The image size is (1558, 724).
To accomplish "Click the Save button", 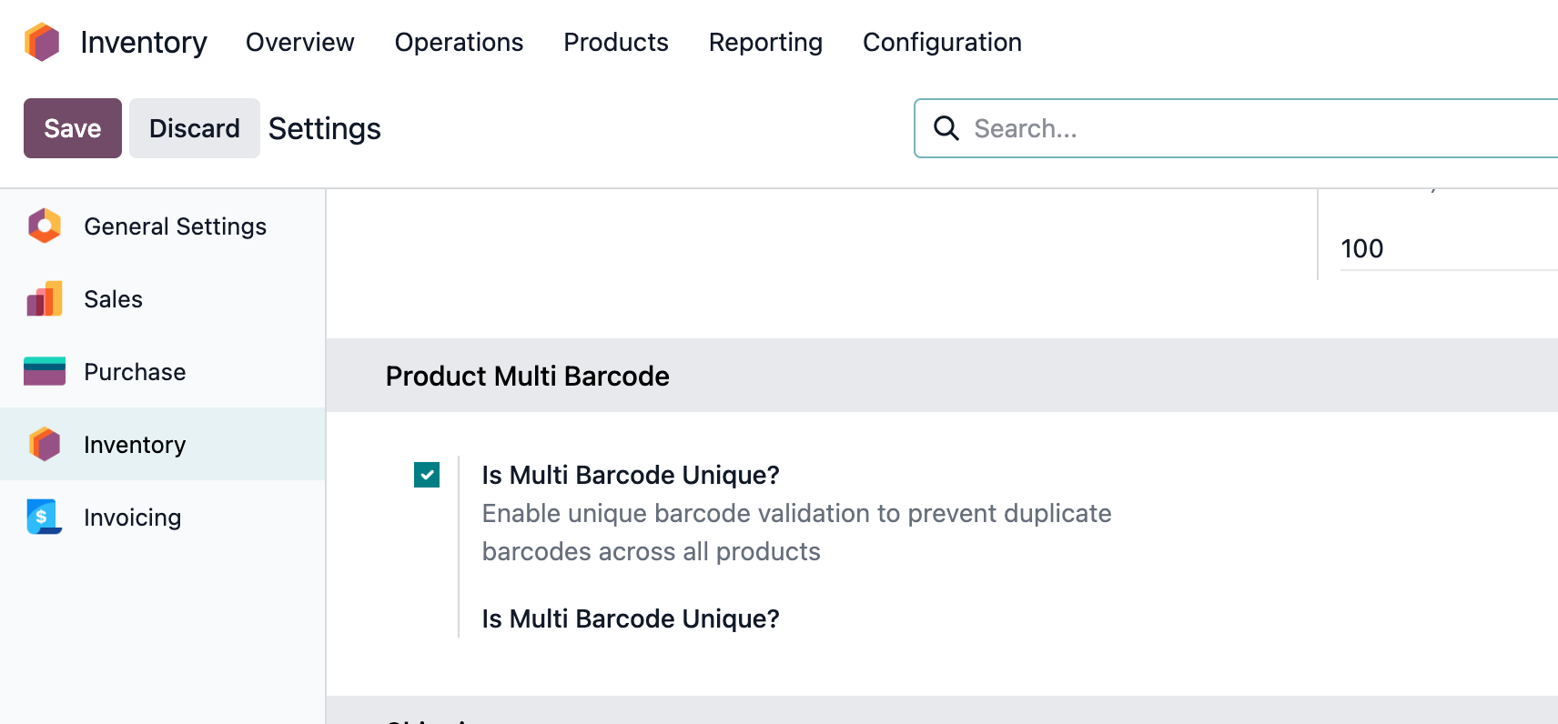I will tap(72, 128).
